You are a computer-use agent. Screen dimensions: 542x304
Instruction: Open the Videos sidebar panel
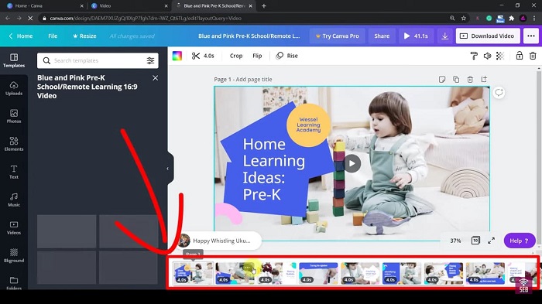click(14, 228)
